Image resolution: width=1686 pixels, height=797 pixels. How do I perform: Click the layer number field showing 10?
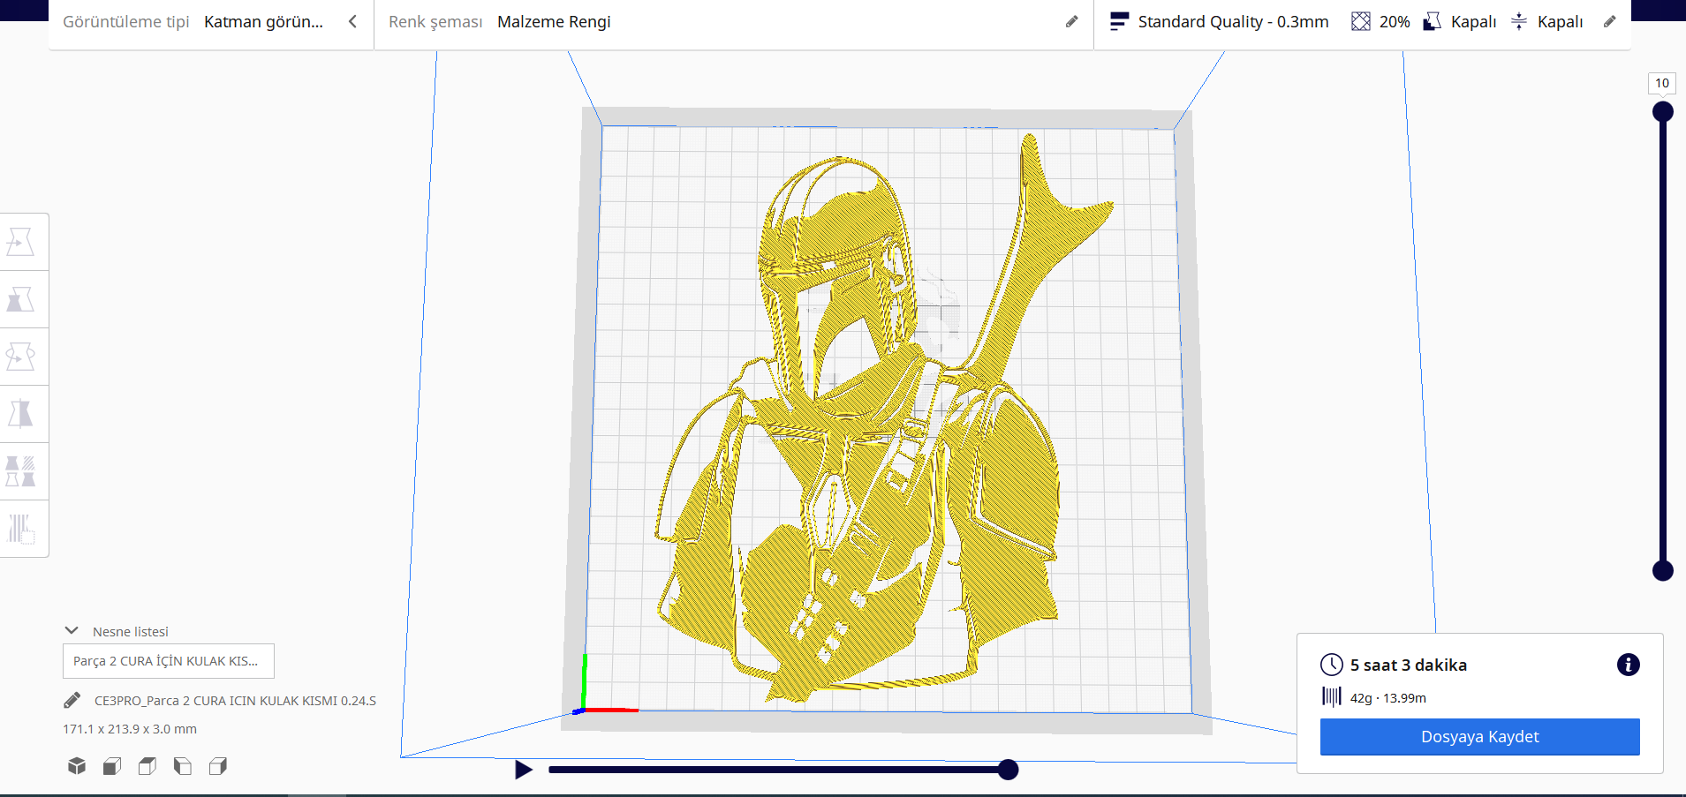(1662, 83)
